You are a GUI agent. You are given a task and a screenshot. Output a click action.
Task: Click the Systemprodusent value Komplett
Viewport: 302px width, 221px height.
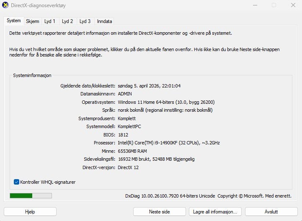[127, 118]
